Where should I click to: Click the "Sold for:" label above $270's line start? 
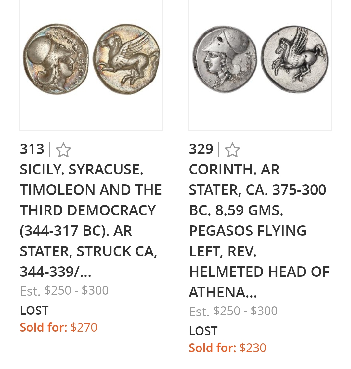(x=43, y=327)
